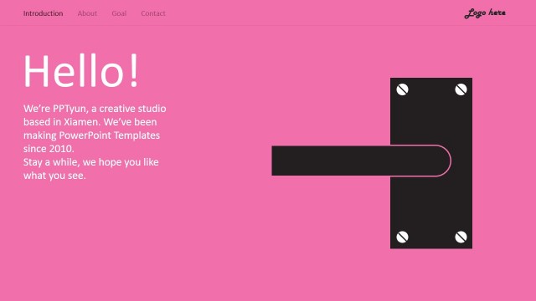Viewport: 536px width, 301px height.
Task: Click the top-right screw on door plate
Action: (x=461, y=89)
